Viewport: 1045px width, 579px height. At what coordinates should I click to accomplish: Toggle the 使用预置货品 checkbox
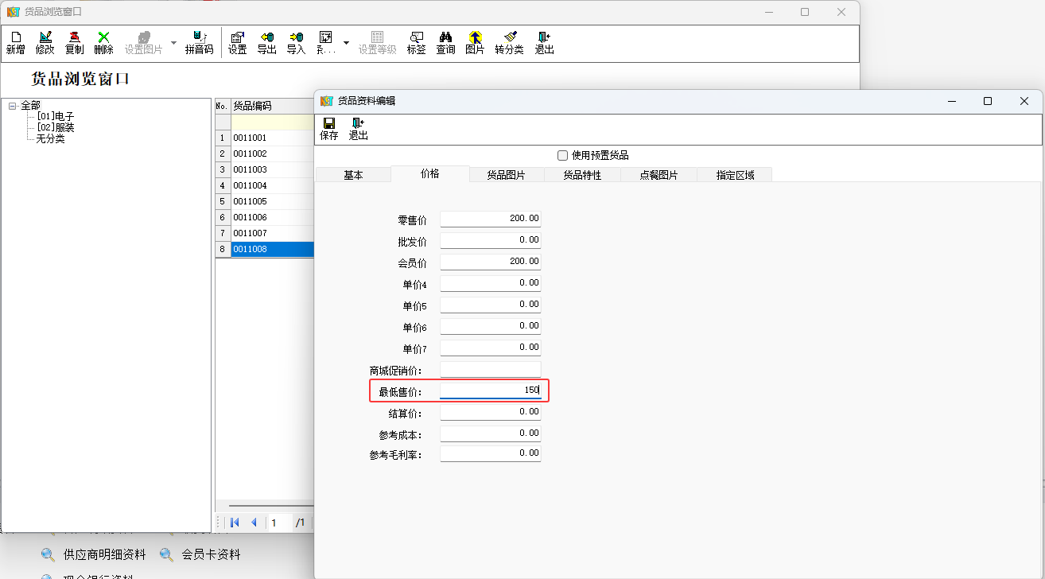(x=563, y=155)
